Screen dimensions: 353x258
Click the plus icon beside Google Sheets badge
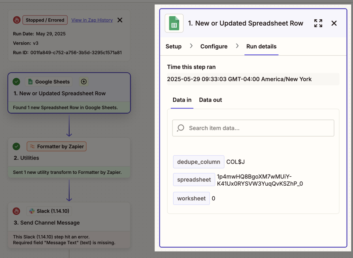tap(84, 82)
